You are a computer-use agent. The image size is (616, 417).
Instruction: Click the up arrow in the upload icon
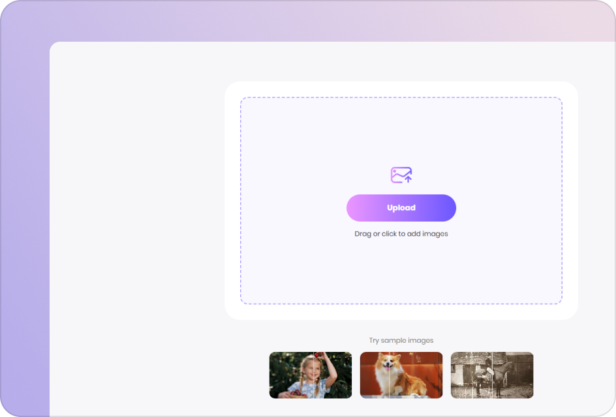point(408,178)
